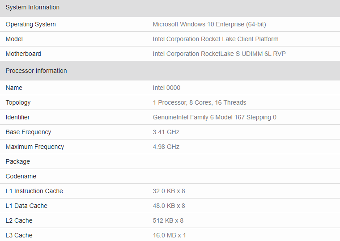This screenshot has width=340, height=241.
Task: Click the System Information section header
Action: click(x=32, y=7)
